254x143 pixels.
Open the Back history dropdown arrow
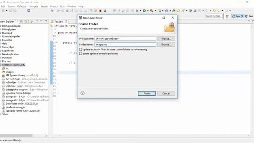point(223,11)
